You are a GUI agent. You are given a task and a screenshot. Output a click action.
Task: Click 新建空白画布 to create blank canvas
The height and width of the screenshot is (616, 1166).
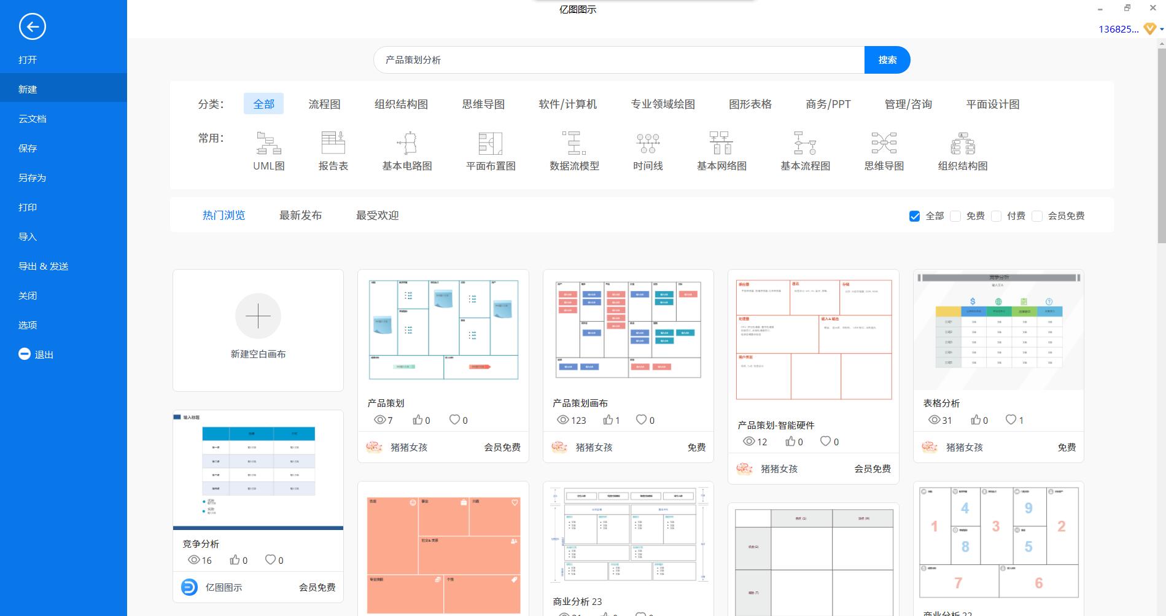coord(258,330)
